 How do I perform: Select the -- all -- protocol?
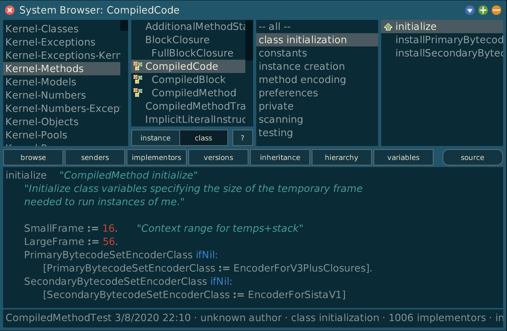(x=317, y=27)
